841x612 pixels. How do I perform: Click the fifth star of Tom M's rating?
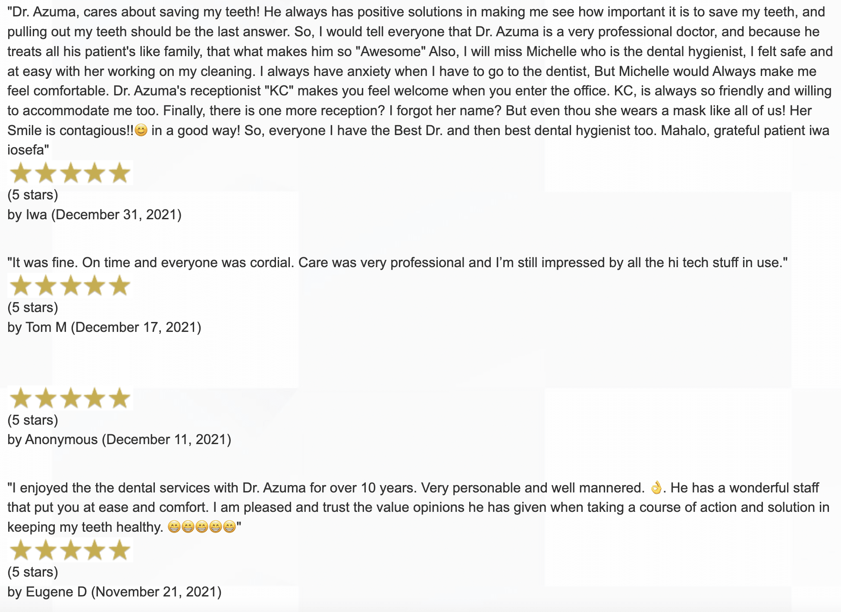coord(119,286)
